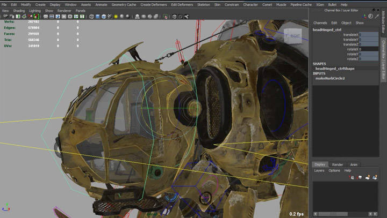Click move layer down icon in Layer Editor
The height and width of the screenshot is (218, 387).
pyautogui.click(x=360, y=177)
